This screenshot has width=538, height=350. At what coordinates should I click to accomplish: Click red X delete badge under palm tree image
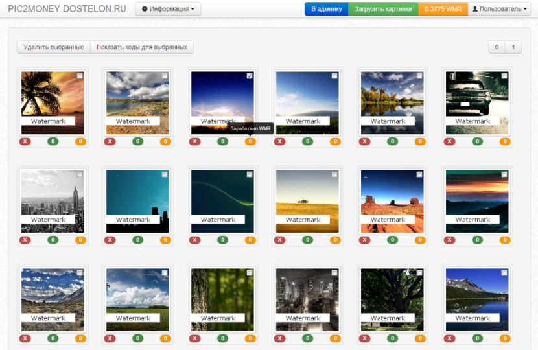[25, 141]
